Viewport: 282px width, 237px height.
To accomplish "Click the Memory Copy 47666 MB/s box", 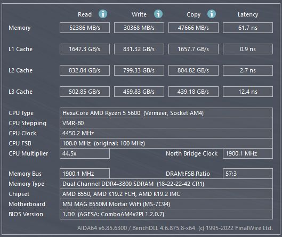I will pos(194,28).
